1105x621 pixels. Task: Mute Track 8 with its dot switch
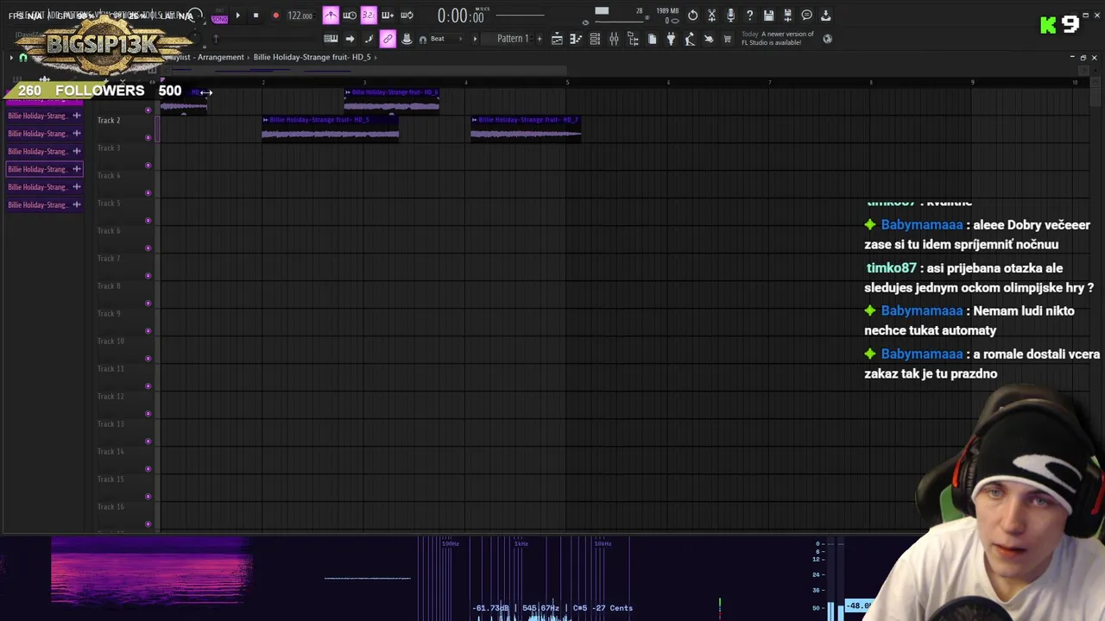point(148,303)
